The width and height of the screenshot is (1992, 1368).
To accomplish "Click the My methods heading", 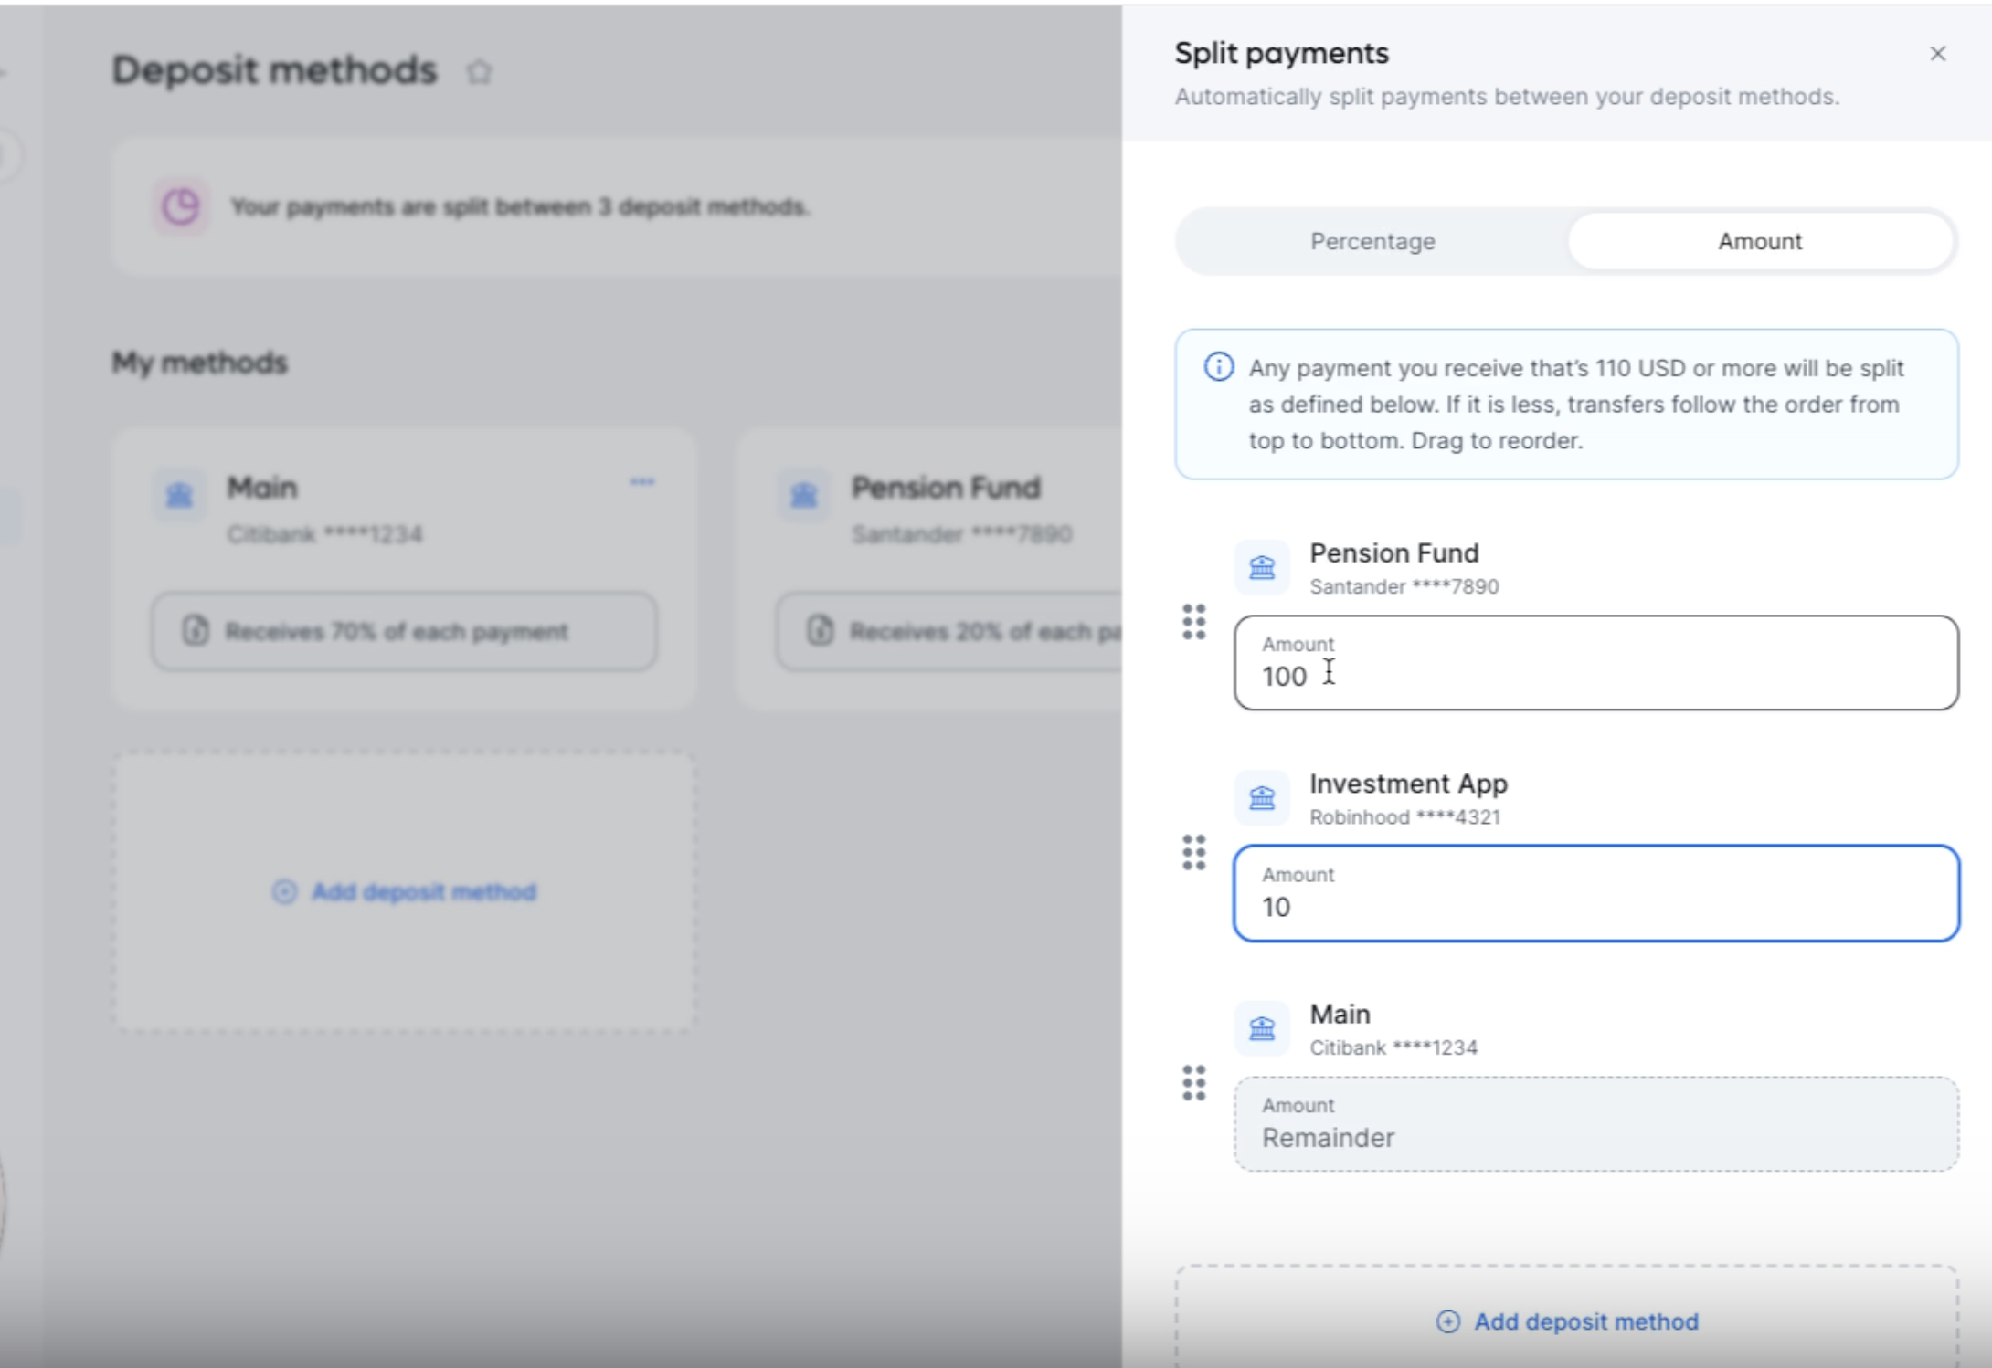I will tap(199, 363).
